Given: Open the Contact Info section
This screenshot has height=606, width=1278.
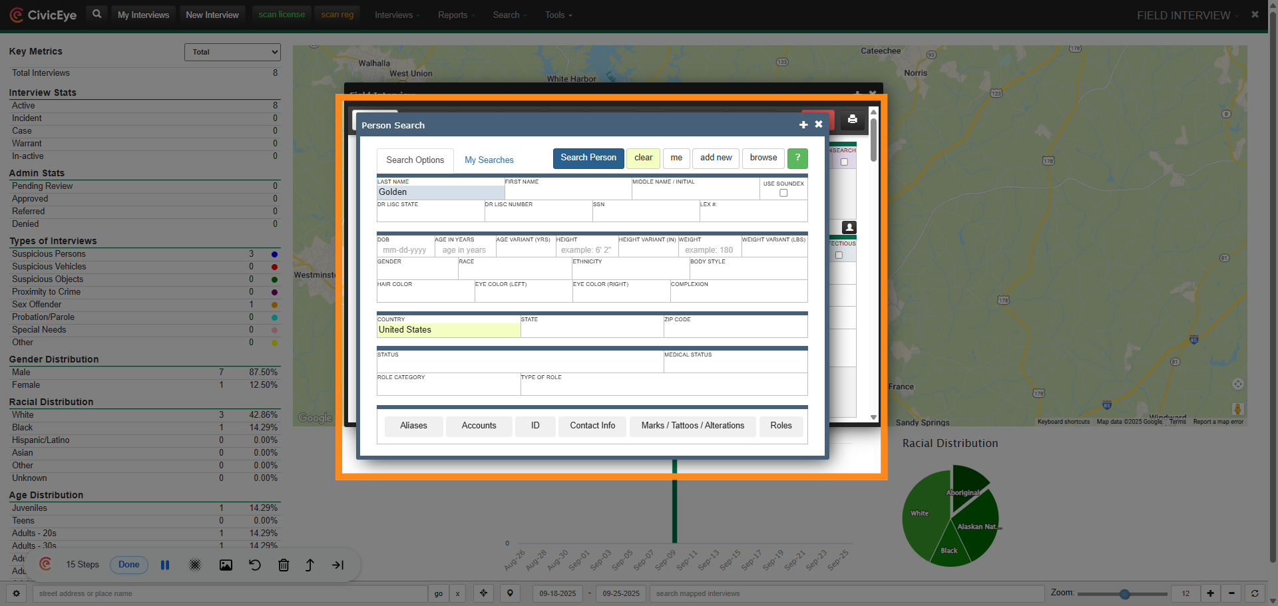Looking at the screenshot, I should [592, 426].
